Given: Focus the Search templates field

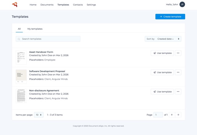Looking at the screenshot, I should point(48,39).
